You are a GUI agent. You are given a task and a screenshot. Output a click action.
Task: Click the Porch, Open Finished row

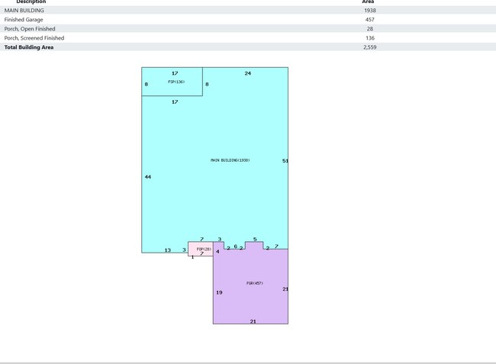[x=248, y=28]
